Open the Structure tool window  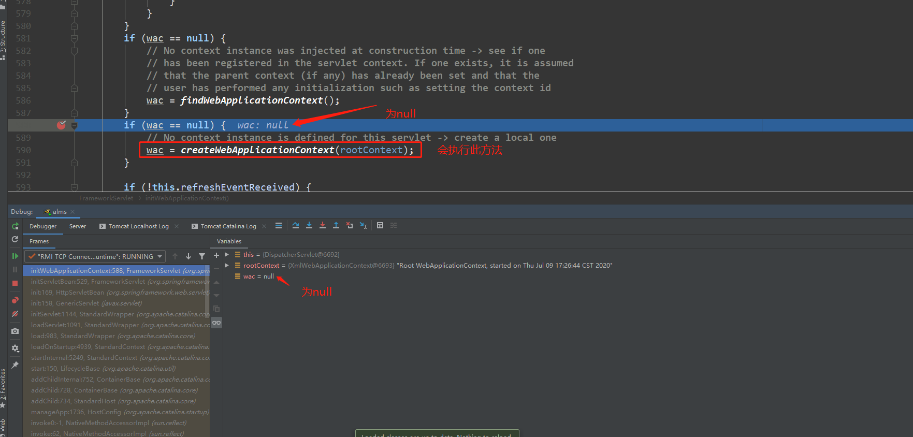pos(3,37)
